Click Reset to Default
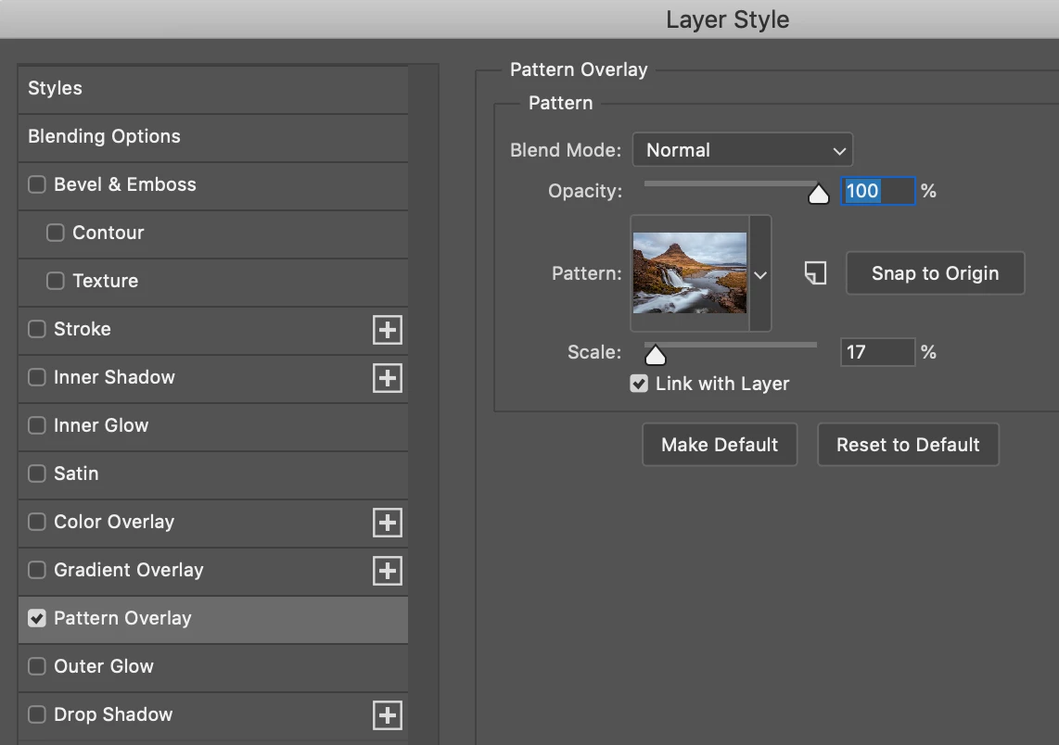Image resolution: width=1059 pixels, height=745 pixels. coord(908,445)
